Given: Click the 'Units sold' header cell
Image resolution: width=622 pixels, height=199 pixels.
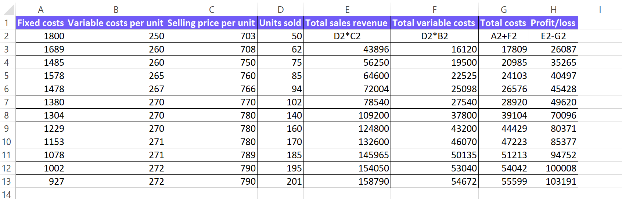Looking at the screenshot, I should click(x=281, y=23).
